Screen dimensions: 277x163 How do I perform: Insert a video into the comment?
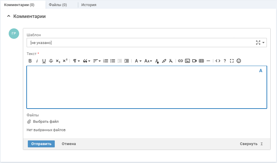click(194, 61)
